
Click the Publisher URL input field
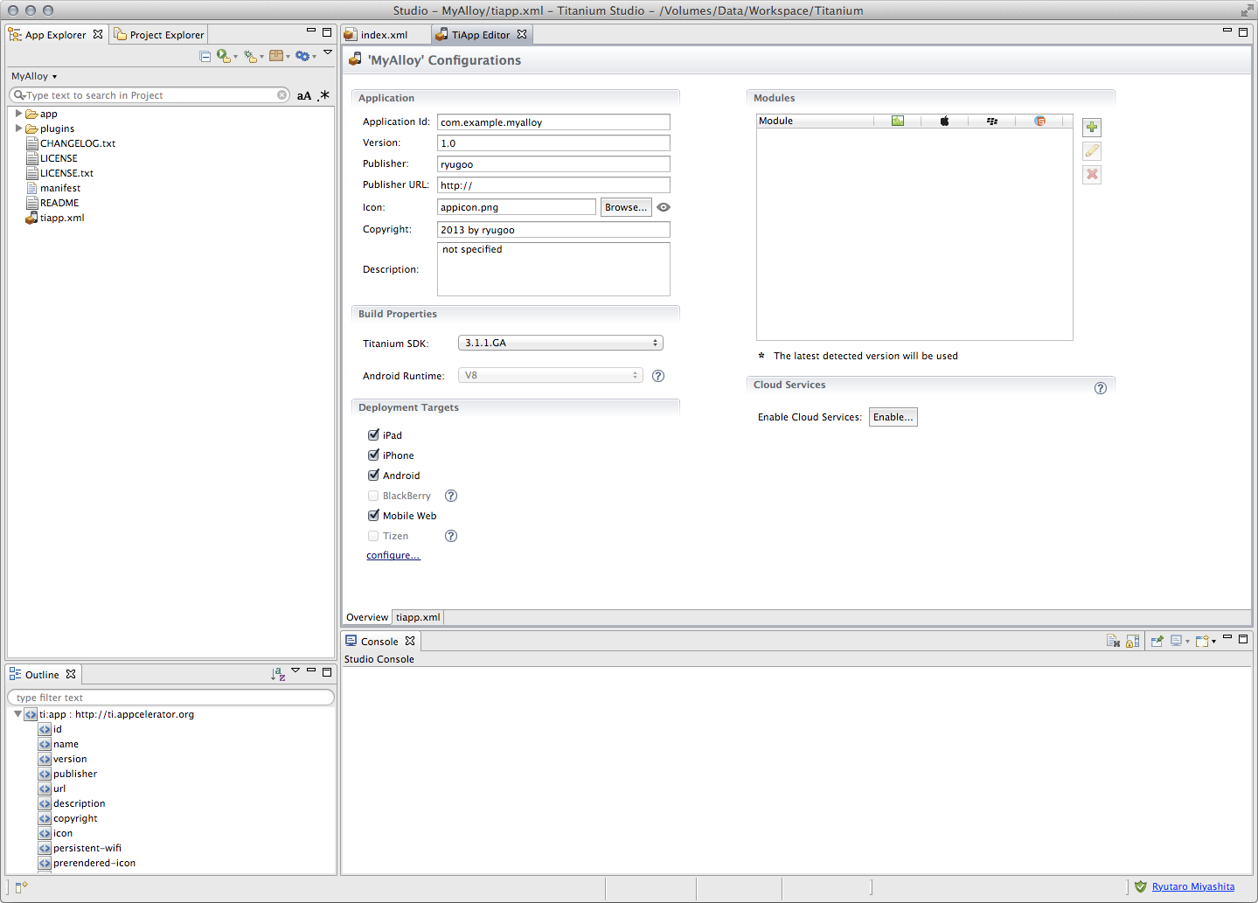pyautogui.click(x=553, y=185)
